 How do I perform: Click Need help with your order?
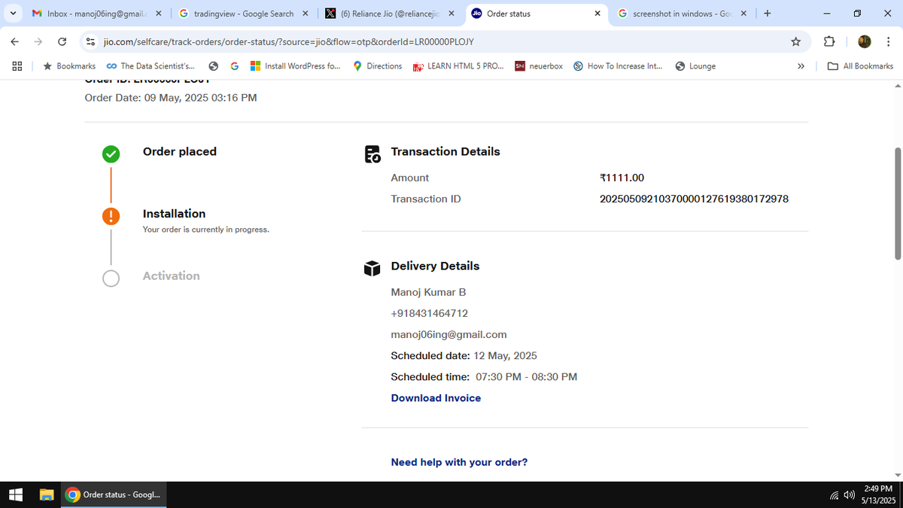(x=459, y=462)
